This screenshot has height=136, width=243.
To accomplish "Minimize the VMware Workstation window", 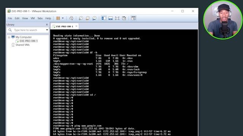I will (172, 11).
